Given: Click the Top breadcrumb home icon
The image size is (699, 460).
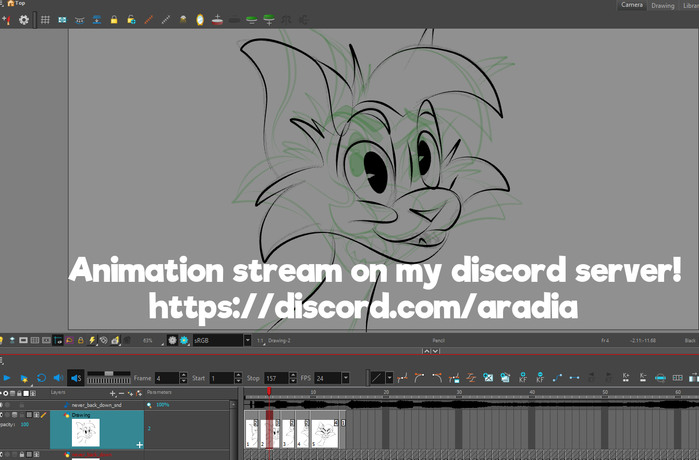Looking at the screenshot, I should pyautogui.click(x=10, y=3).
